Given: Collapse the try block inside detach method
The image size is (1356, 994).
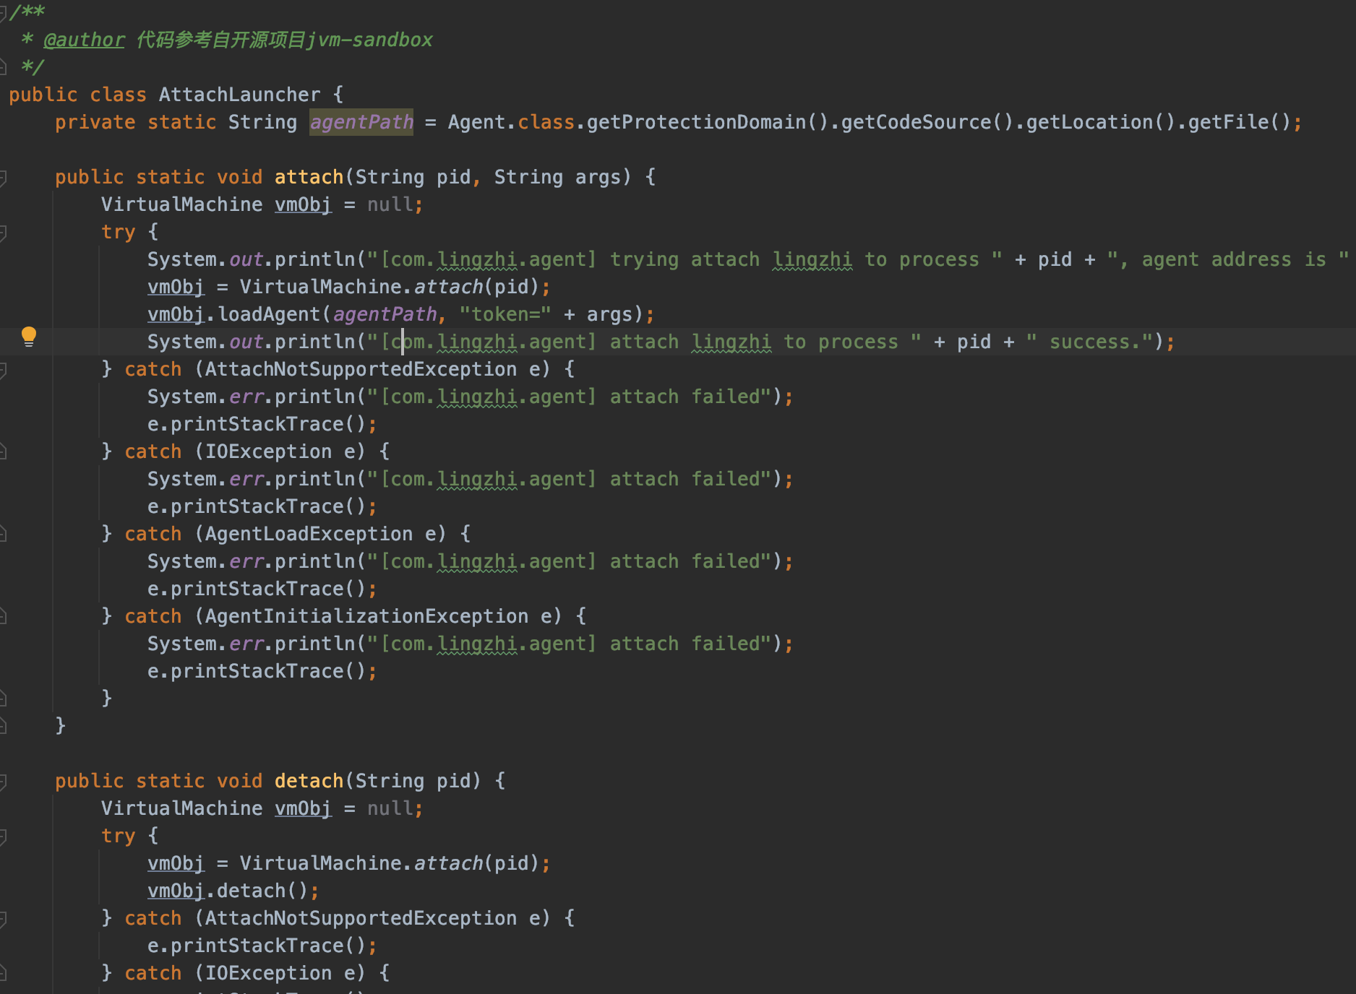Looking at the screenshot, I should [x=3, y=837].
